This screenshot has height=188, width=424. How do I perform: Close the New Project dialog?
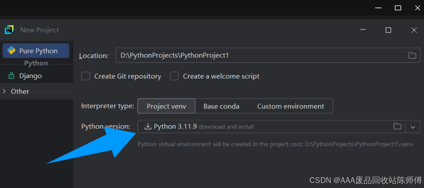click(x=414, y=30)
